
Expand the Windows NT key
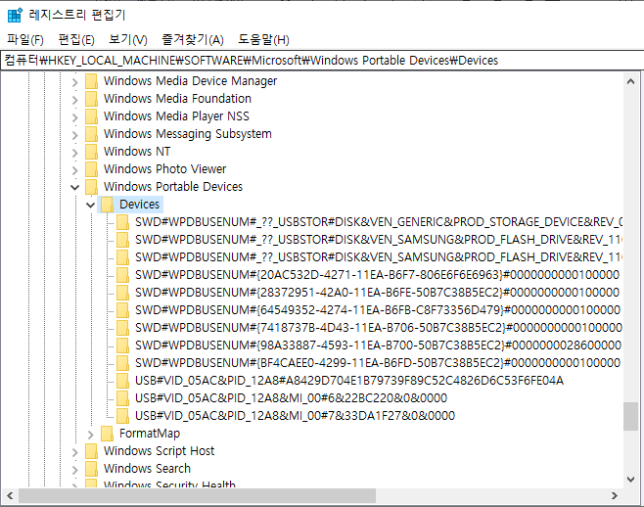pos(74,153)
